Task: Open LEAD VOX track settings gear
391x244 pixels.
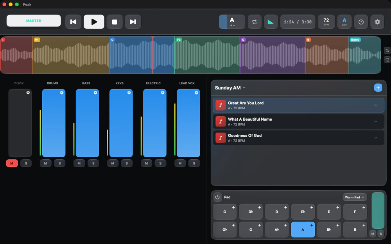Action: (196, 93)
